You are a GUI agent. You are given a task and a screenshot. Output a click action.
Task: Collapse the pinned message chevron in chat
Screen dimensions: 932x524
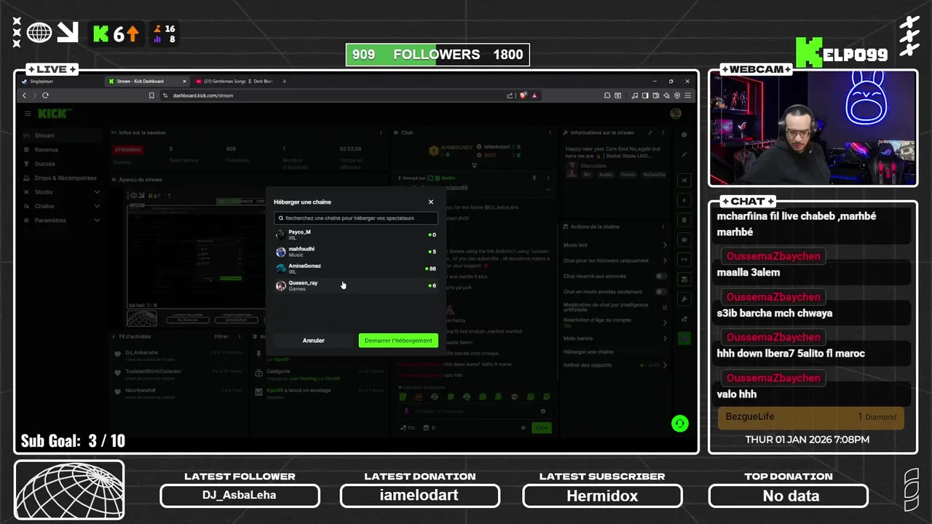[548, 189]
